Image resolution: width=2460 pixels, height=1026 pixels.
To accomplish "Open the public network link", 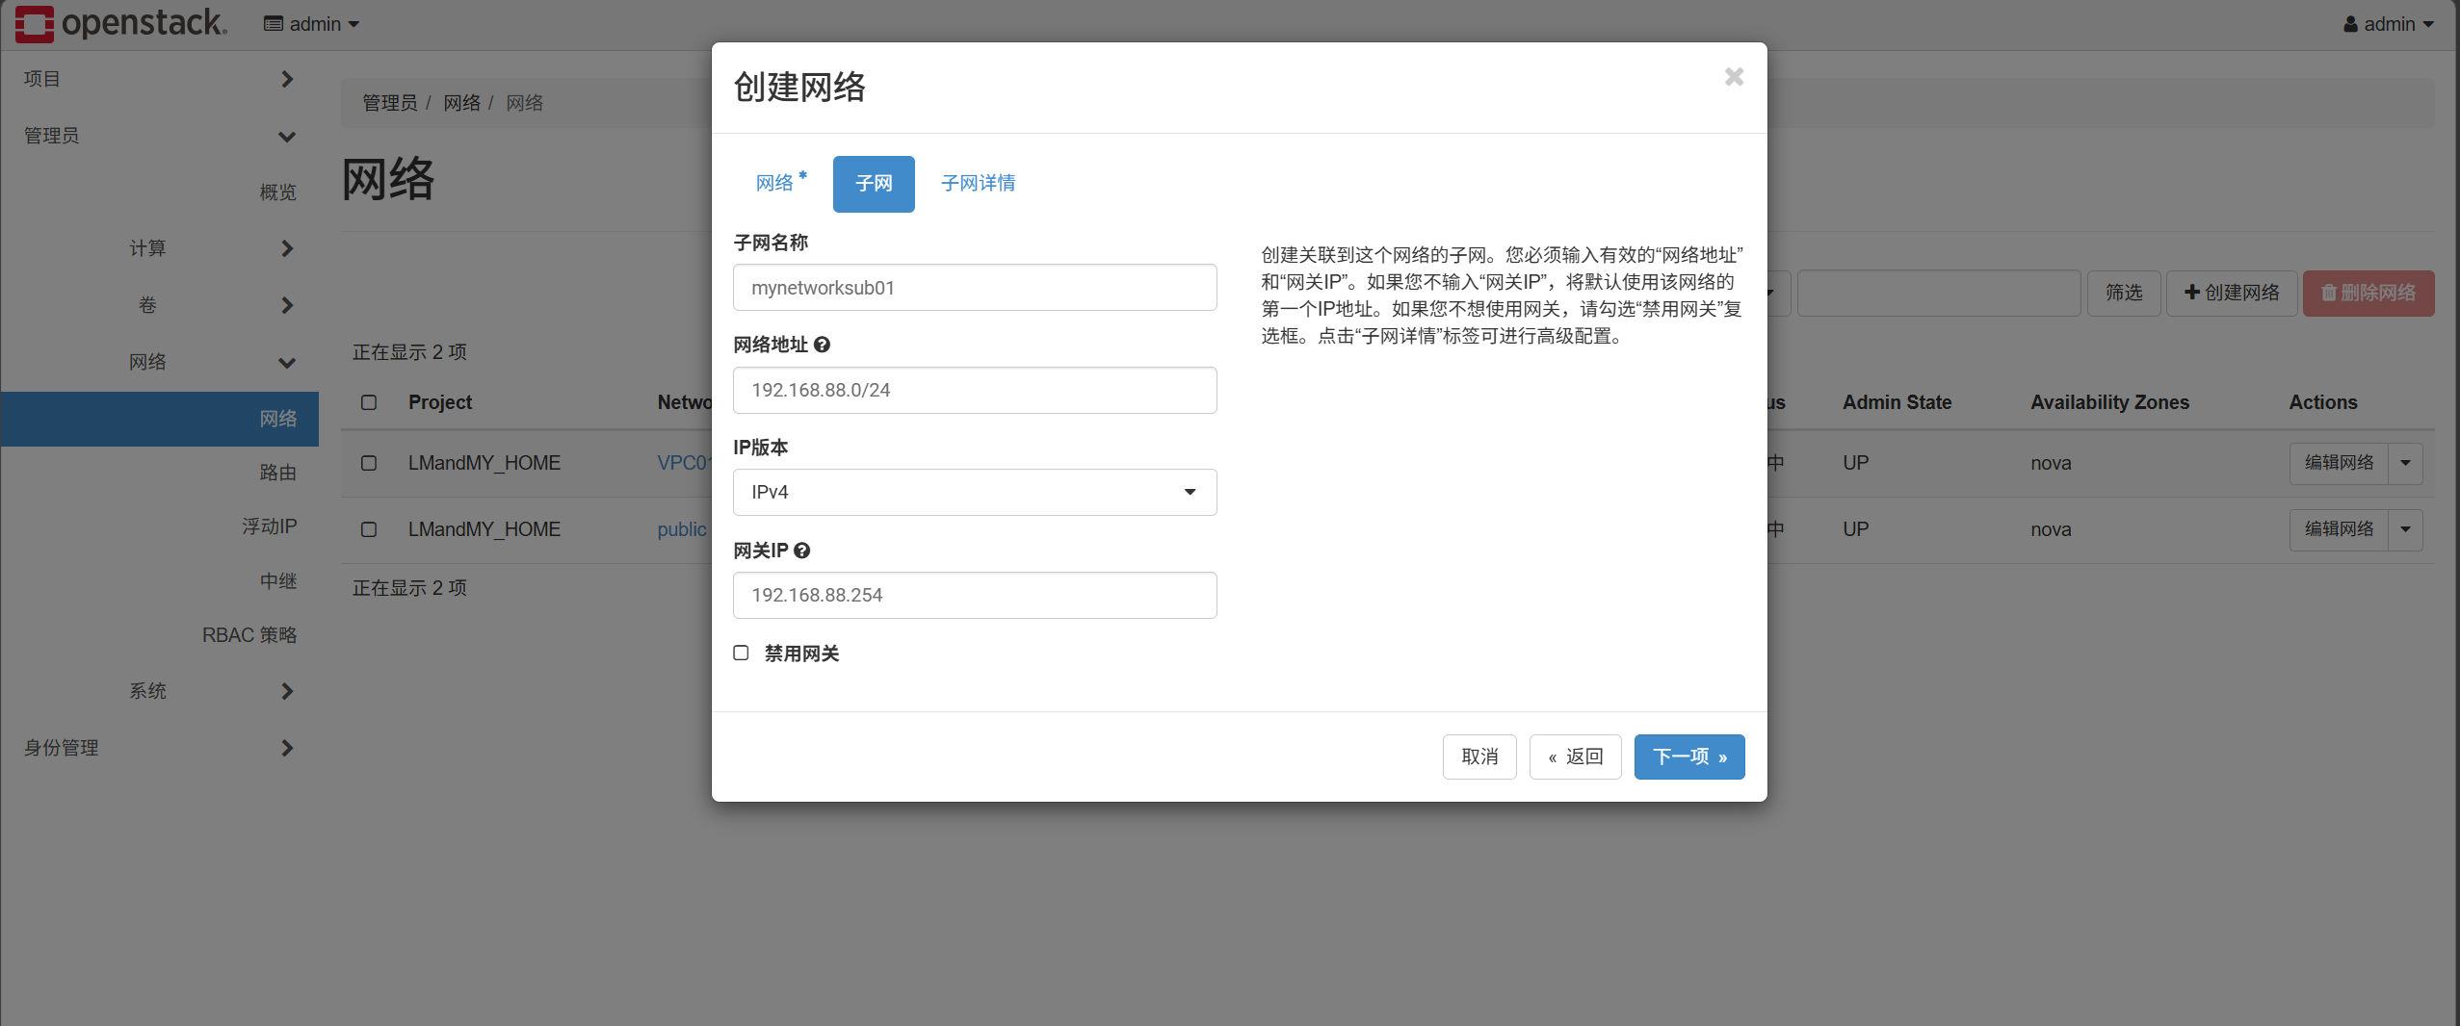I will [682, 529].
